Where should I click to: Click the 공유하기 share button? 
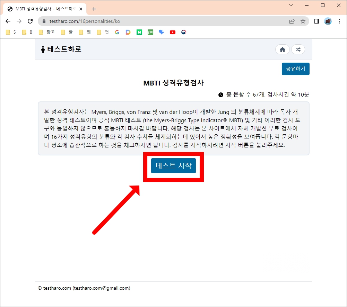295,69
